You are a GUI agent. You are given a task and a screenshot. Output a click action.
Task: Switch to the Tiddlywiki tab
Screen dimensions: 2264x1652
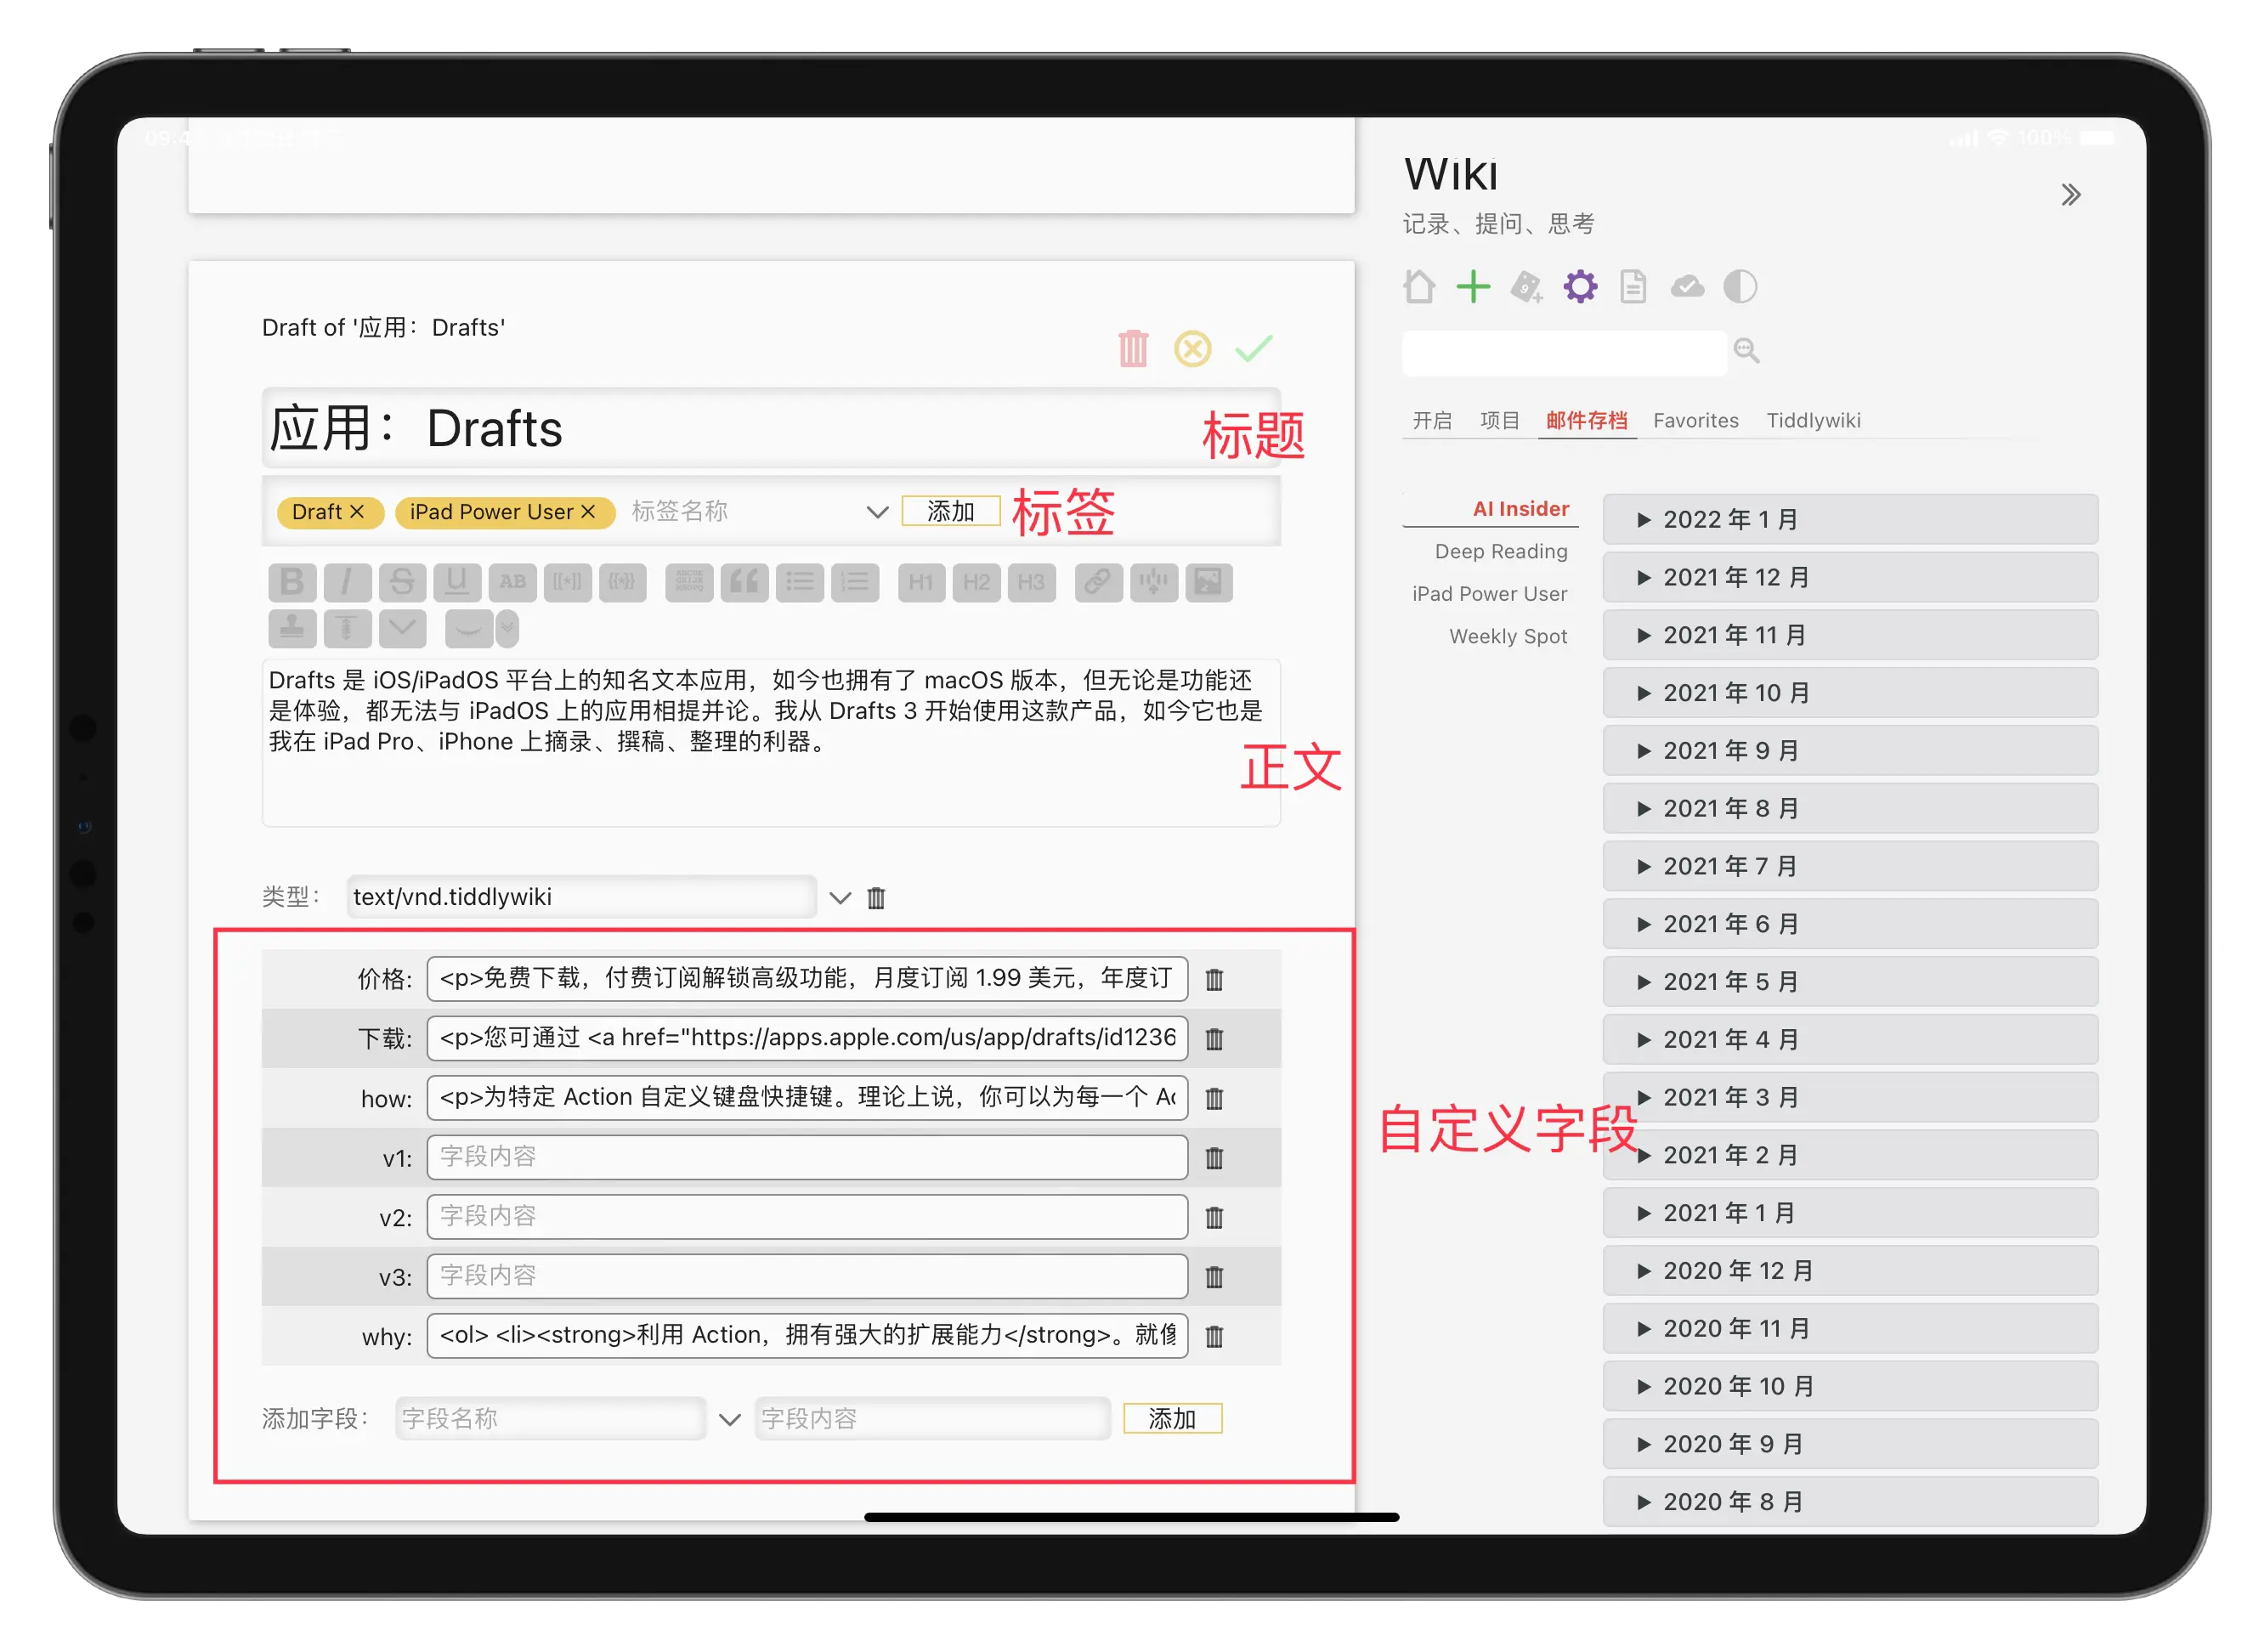point(1813,420)
